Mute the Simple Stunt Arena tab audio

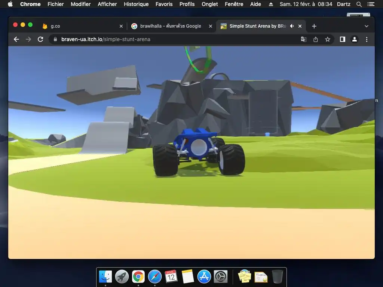[x=292, y=26]
